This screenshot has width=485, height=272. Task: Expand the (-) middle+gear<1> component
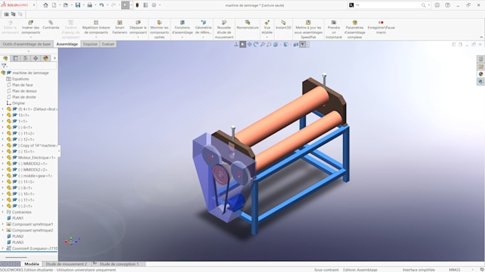pos(3,176)
